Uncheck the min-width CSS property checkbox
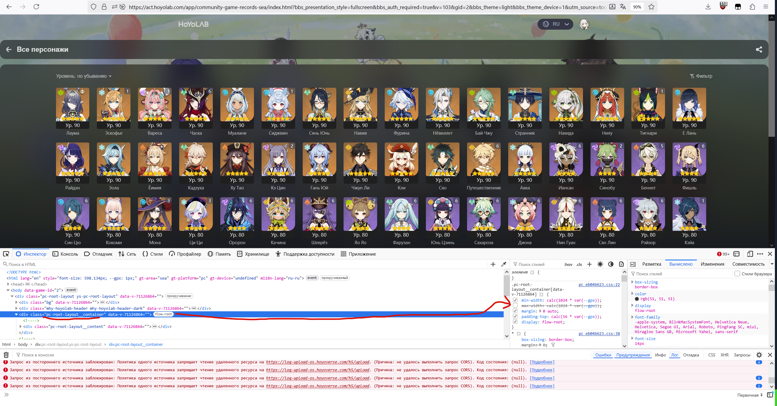The width and height of the screenshot is (777, 406). click(x=515, y=300)
